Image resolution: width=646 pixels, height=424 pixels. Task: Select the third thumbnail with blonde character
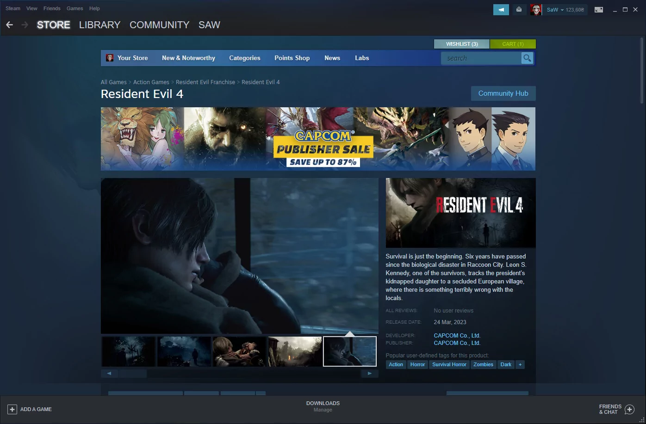point(240,351)
